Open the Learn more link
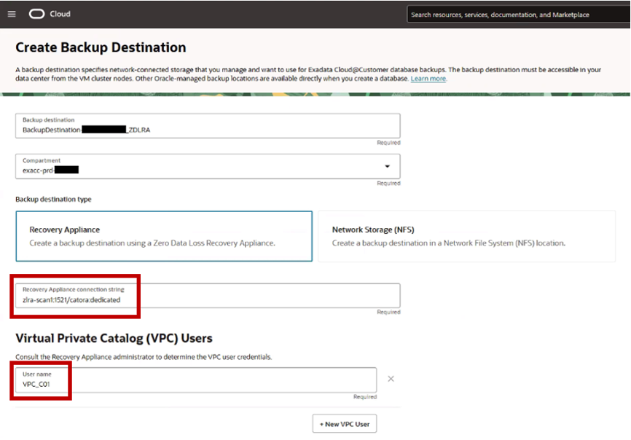 coord(428,79)
